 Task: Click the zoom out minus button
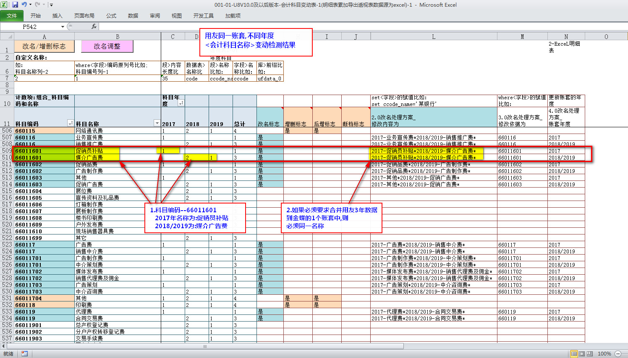pyautogui.click(x=618, y=354)
